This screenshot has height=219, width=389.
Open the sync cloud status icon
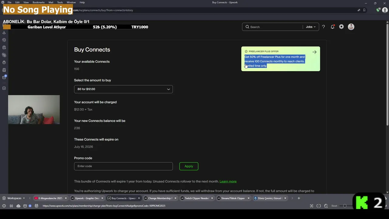coord(18,206)
